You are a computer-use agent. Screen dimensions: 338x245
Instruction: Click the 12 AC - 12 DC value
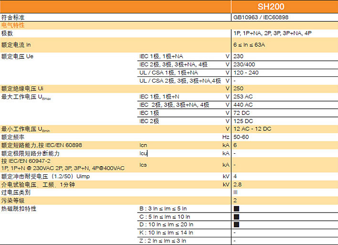[253, 129]
